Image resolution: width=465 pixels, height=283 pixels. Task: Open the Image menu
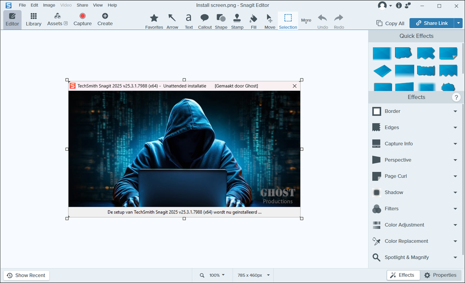click(x=49, y=5)
